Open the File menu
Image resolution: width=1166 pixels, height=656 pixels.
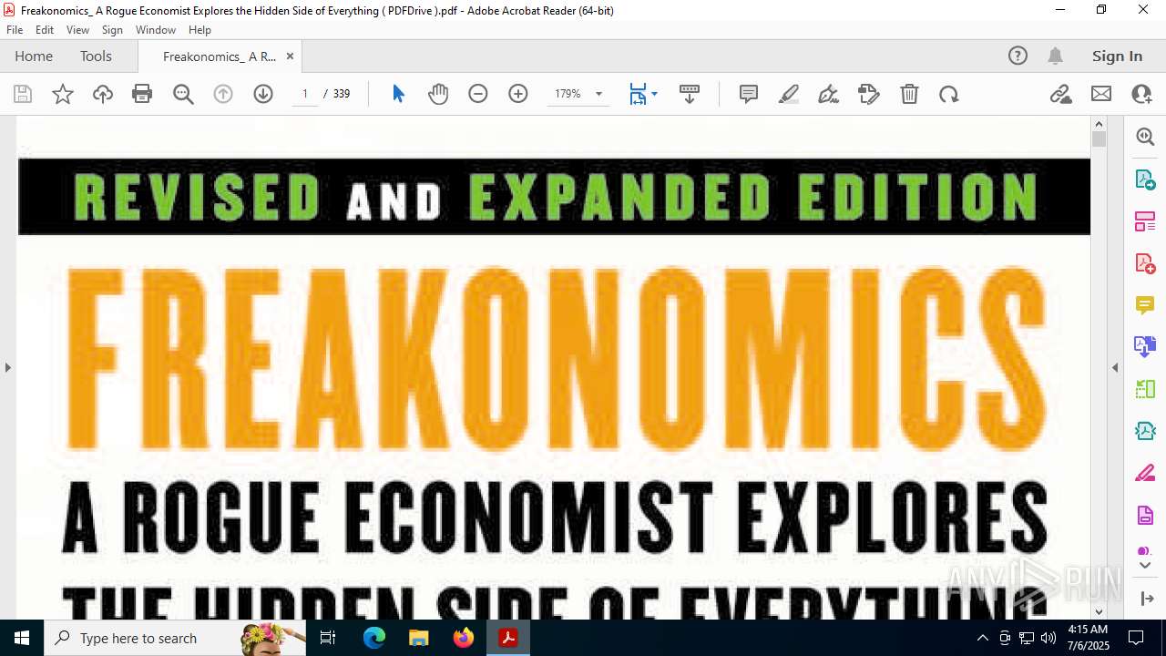pos(15,30)
